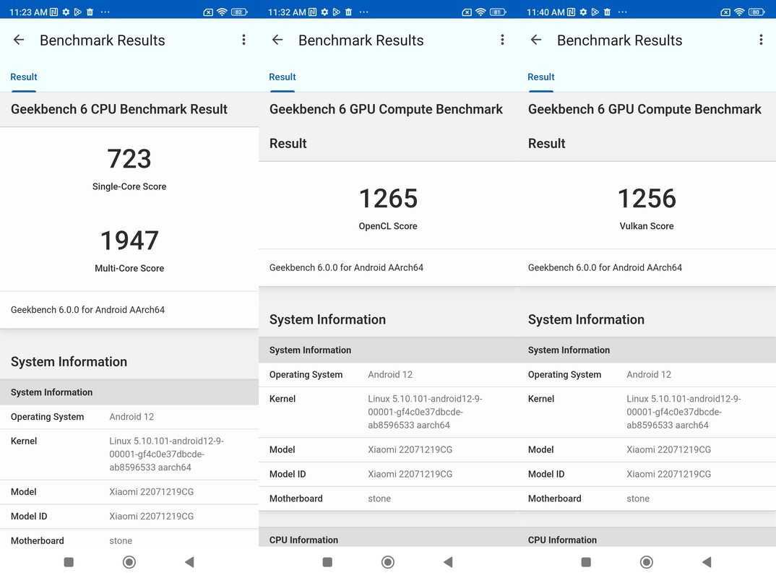Select Result tab on Vulkan screen

click(541, 77)
